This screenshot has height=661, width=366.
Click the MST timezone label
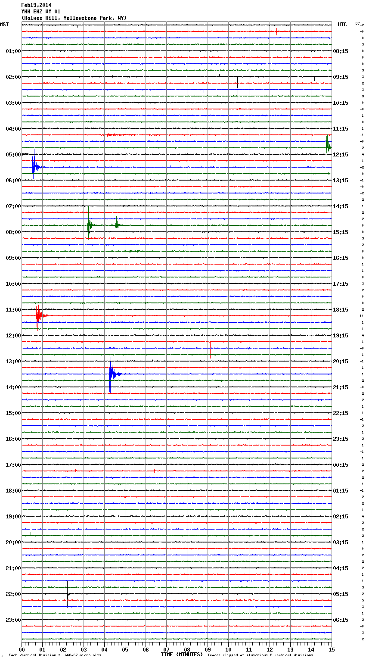pyautogui.click(x=4, y=25)
